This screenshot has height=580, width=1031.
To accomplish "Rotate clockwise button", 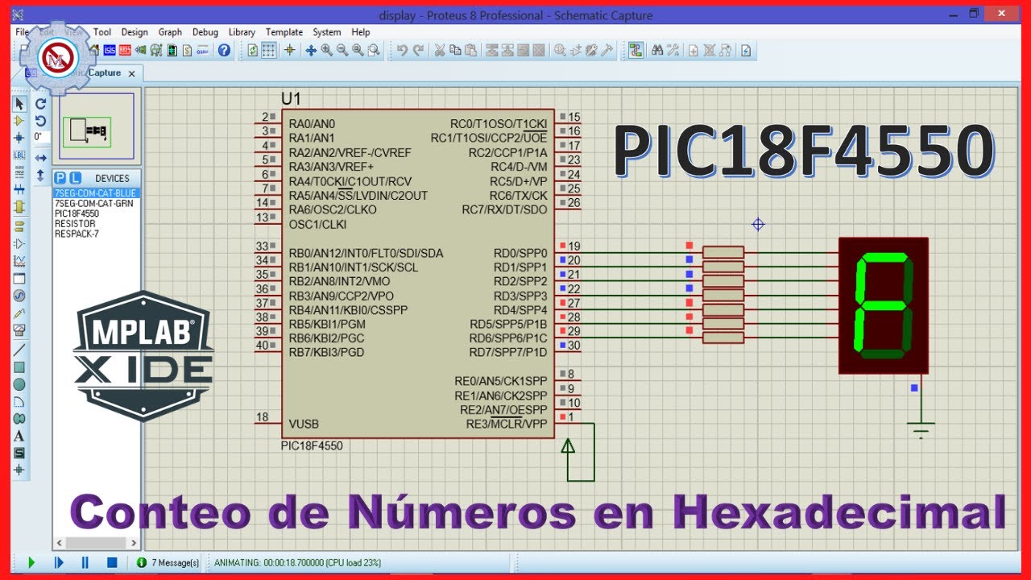I will click(x=40, y=103).
